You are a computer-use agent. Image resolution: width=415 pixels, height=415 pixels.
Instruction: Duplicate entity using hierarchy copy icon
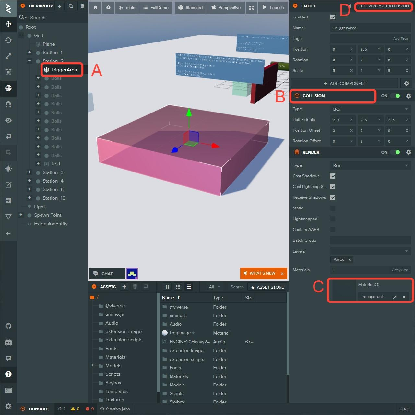click(x=71, y=6)
